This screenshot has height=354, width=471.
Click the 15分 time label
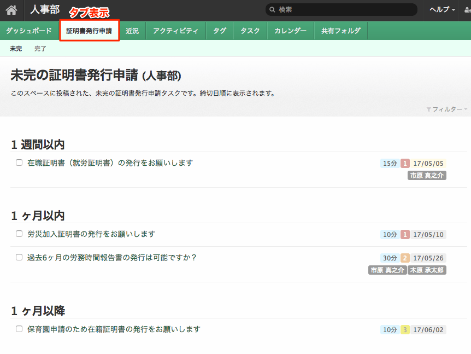pos(390,163)
